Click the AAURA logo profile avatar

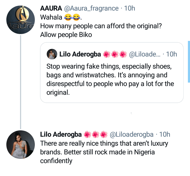(x=21, y=20)
